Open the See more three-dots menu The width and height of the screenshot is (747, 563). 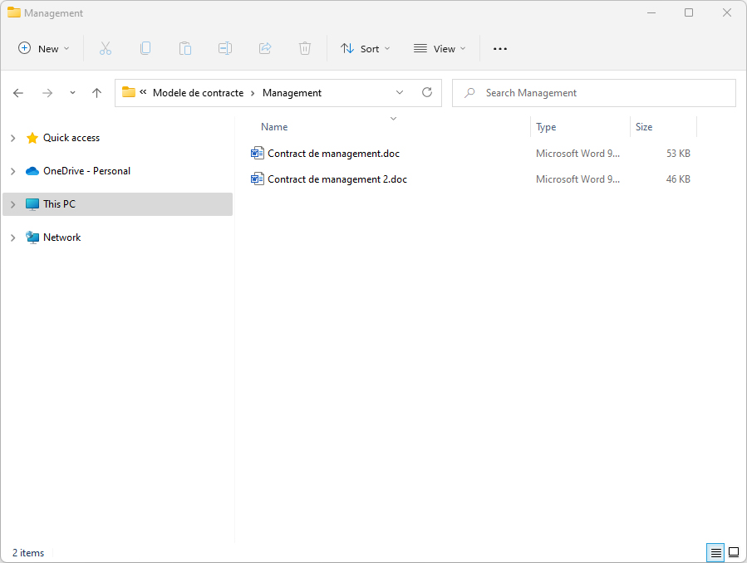pyautogui.click(x=499, y=48)
